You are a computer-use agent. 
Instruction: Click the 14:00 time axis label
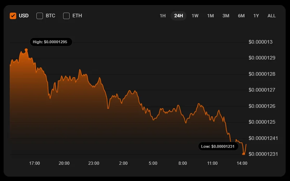pos(242,163)
